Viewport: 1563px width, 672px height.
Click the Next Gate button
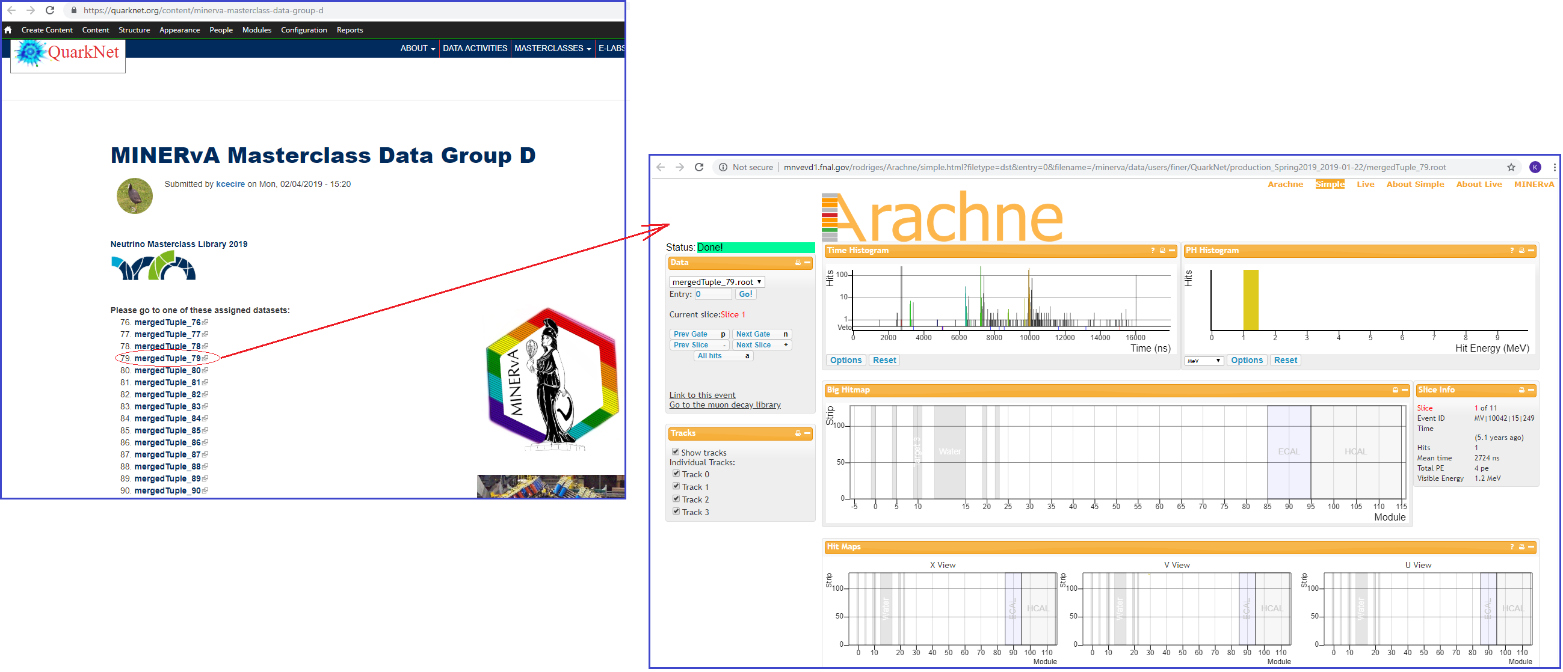[x=762, y=334]
